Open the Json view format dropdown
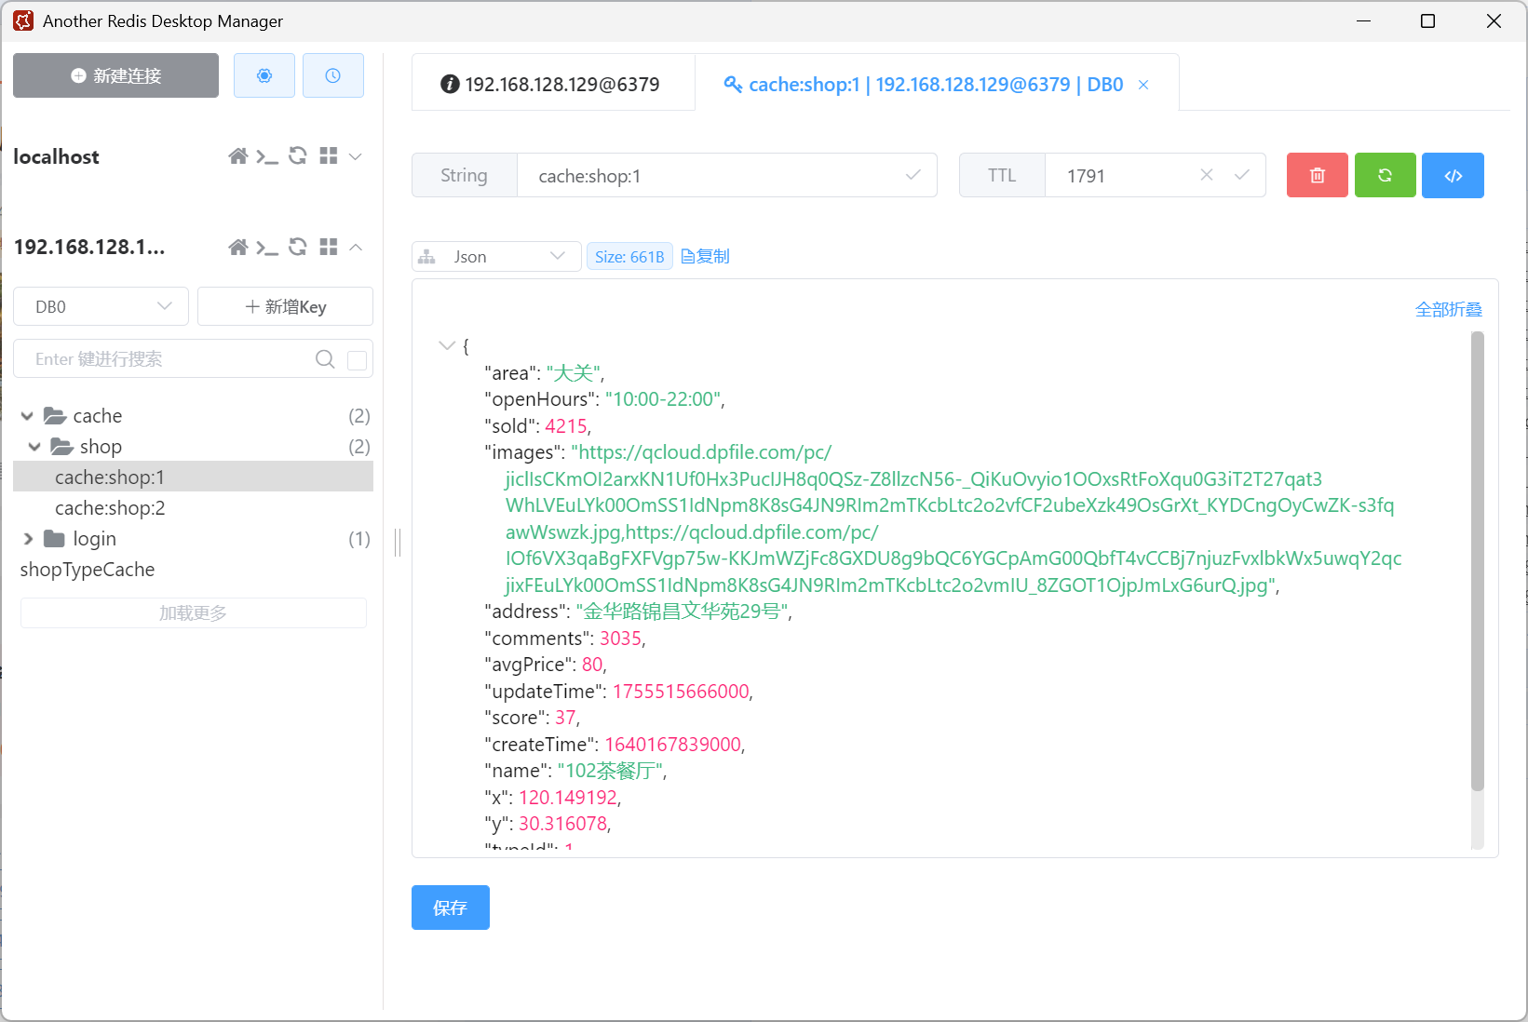 coord(495,257)
